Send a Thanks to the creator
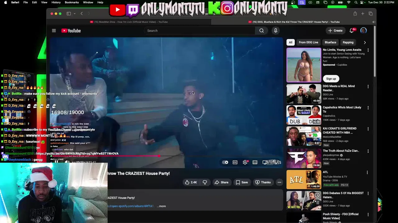Image resolution: width=398 pixels, height=223 pixels. [x=263, y=182]
